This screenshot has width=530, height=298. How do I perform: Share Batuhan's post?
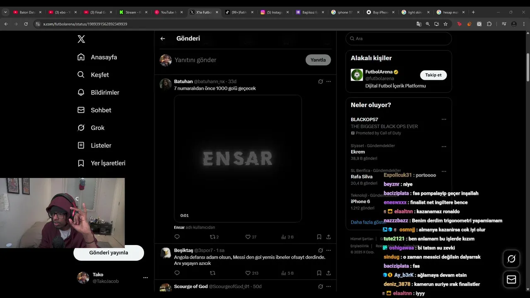click(328, 237)
